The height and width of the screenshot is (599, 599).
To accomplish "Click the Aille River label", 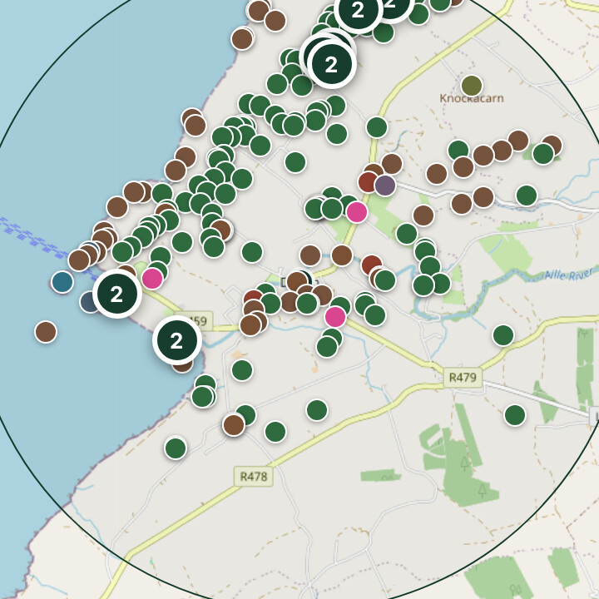I will point(568,274).
